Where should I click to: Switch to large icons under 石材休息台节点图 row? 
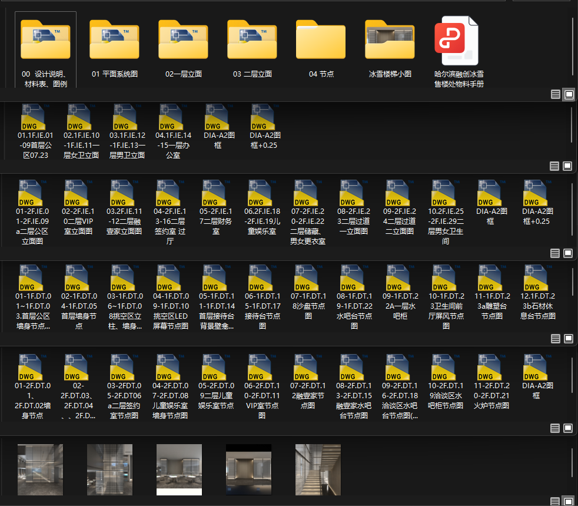point(569,339)
